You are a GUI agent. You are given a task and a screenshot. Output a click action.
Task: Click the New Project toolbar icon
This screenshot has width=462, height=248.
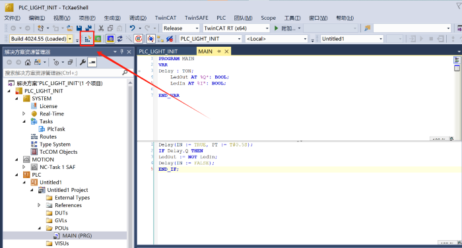tap(40, 28)
